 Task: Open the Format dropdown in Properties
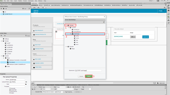pyautogui.click(x=47, y=87)
